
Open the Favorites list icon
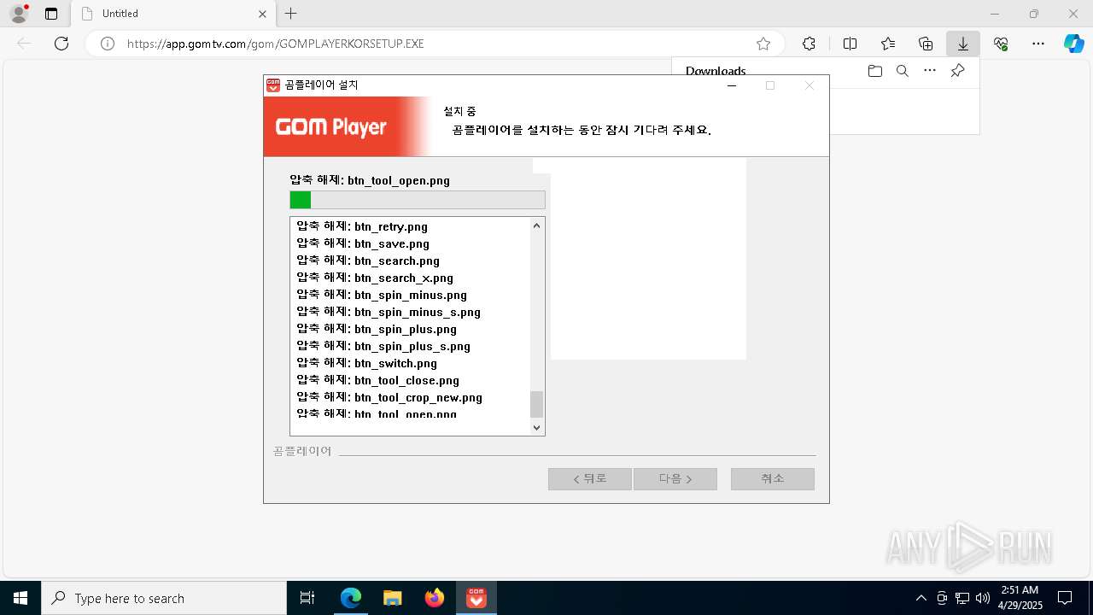click(x=888, y=44)
